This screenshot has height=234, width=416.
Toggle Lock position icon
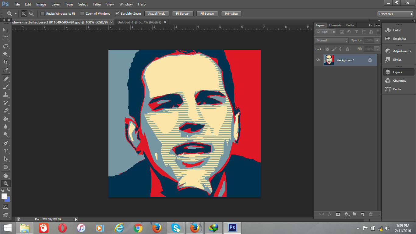[x=341, y=49]
